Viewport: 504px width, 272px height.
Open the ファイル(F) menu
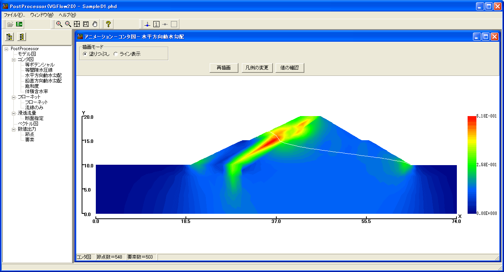point(14,15)
